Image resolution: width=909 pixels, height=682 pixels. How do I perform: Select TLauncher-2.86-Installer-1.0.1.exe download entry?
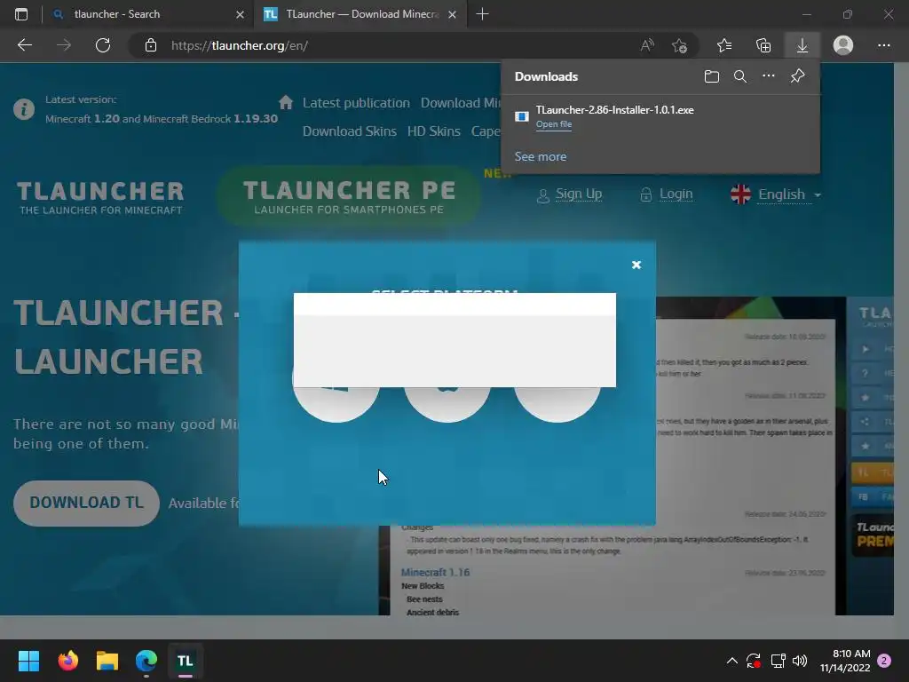click(660, 116)
